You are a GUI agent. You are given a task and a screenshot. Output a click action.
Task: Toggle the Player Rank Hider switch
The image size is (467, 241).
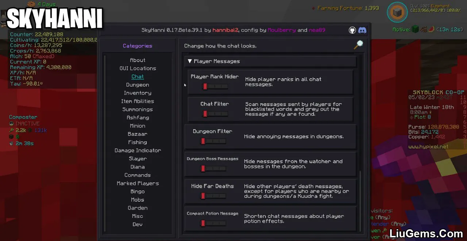(215, 87)
